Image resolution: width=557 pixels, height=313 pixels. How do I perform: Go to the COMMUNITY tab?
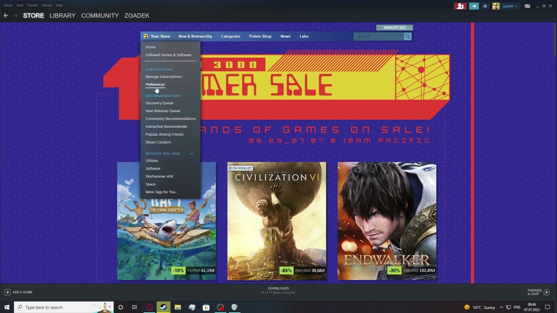pyautogui.click(x=100, y=15)
